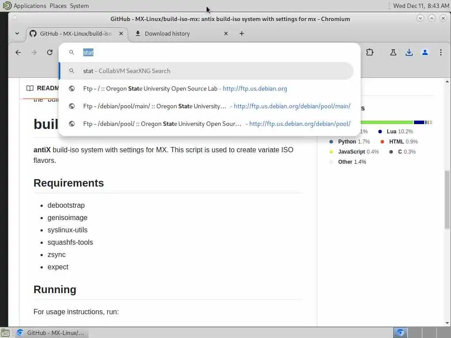This screenshot has height=338, width=451.
Task: Click the dark blue Lua segment of languages bar
Action: 419,122
